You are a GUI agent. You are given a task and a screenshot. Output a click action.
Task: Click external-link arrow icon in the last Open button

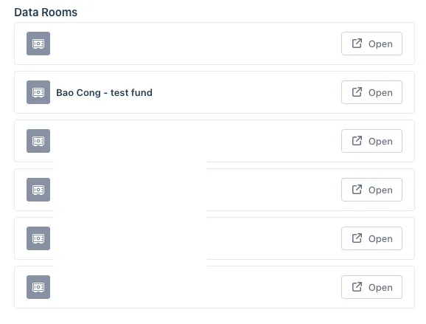(357, 287)
